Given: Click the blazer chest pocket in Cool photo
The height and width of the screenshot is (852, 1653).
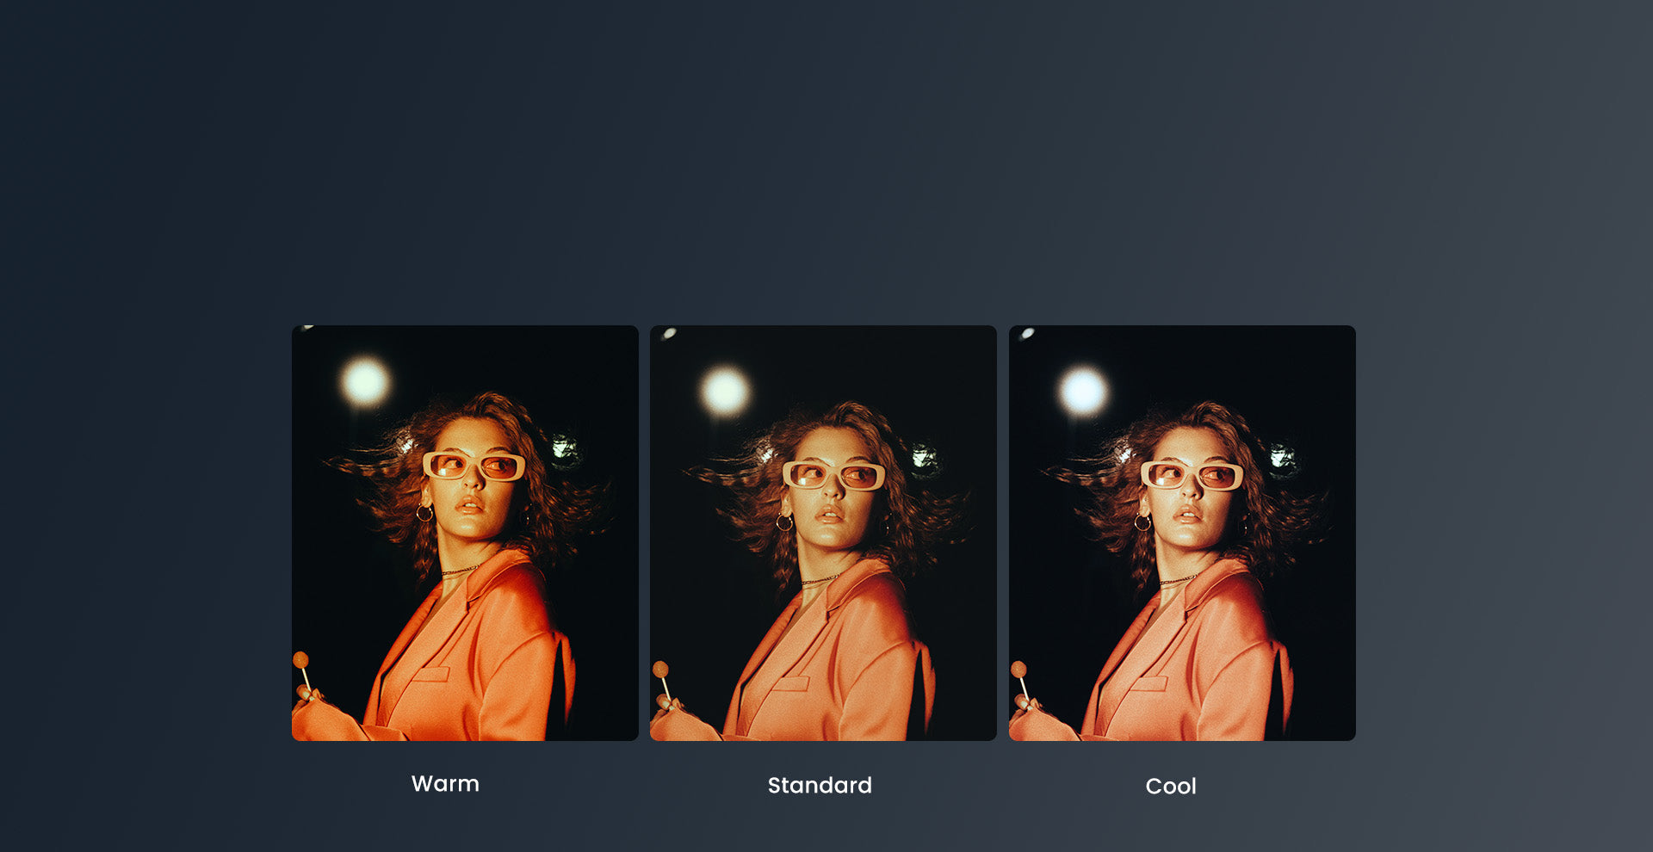Looking at the screenshot, I should (1150, 683).
